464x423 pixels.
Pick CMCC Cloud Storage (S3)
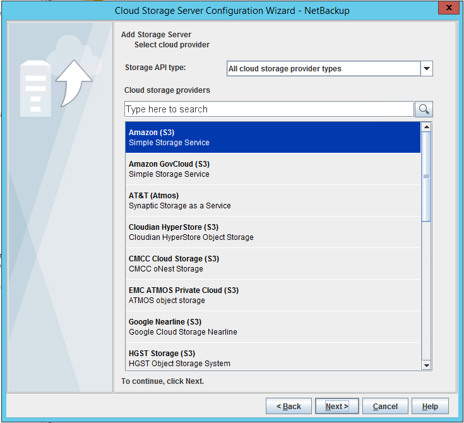tap(273, 263)
